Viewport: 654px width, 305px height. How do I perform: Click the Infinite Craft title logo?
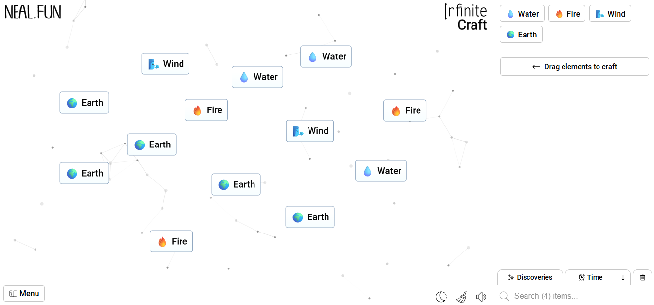pyautogui.click(x=466, y=18)
